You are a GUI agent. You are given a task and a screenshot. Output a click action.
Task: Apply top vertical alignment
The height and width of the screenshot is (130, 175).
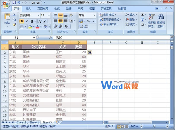click(56, 15)
